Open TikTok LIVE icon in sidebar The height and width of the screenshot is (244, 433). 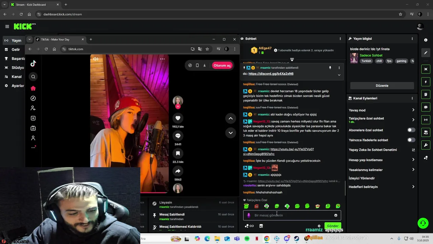pyautogui.click(x=33, y=128)
